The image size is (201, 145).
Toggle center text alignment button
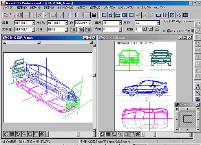click(x=81, y=29)
